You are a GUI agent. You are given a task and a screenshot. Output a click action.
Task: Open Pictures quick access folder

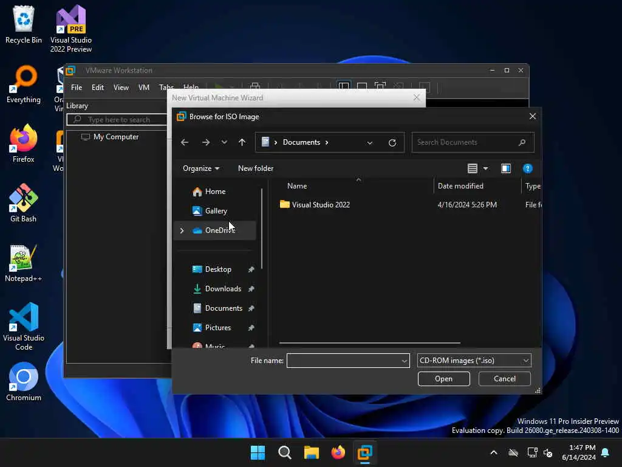(218, 328)
